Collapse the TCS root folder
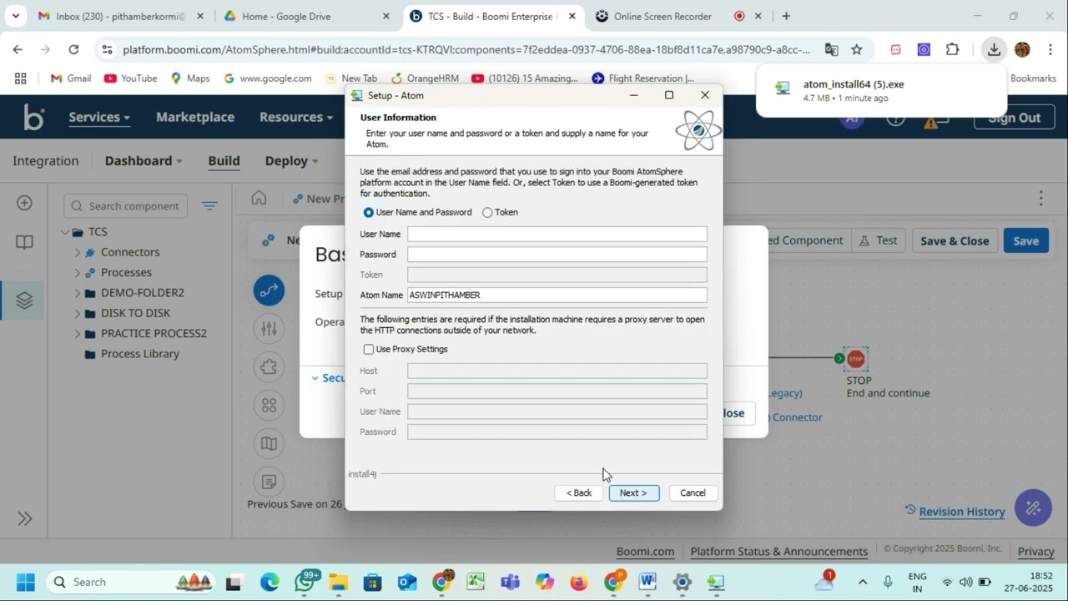This screenshot has height=601, width=1068. point(65,232)
